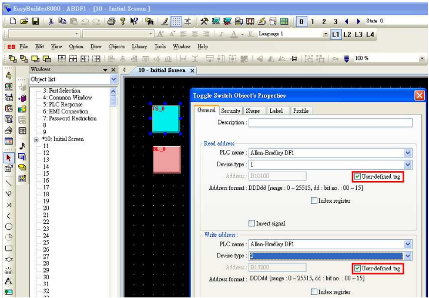Select the Ellipse drawing tool
The width and height of the screenshot is (429, 298).
[9, 226]
